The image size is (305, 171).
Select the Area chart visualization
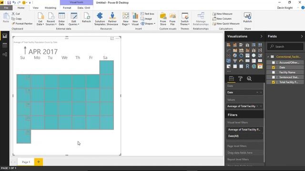pyautogui.click(x=235, y=50)
